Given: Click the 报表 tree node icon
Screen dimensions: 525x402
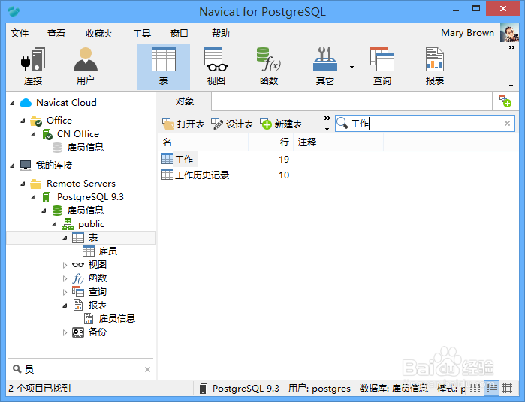Looking at the screenshot, I should coord(77,305).
